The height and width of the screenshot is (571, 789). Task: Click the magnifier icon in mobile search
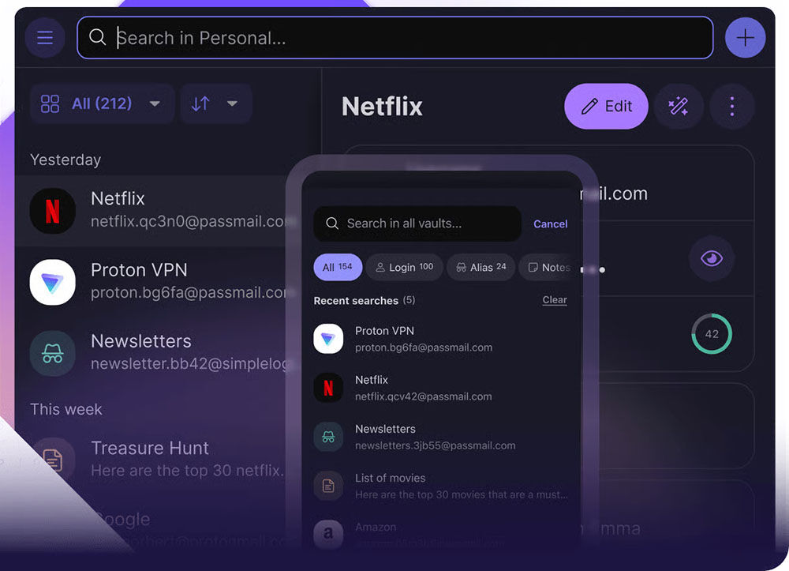tap(332, 223)
